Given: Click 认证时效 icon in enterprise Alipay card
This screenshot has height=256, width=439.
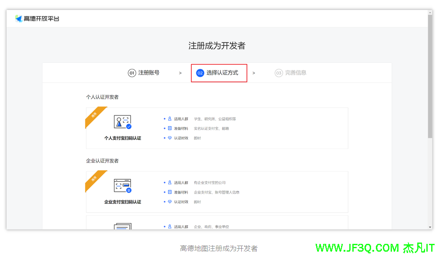Looking at the screenshot, I should (x=170, y=202).
